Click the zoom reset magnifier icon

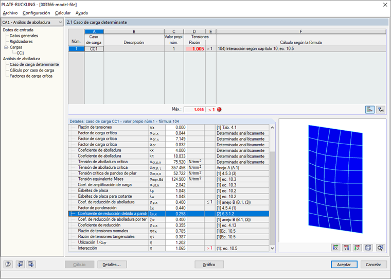[x=380, y=248]
